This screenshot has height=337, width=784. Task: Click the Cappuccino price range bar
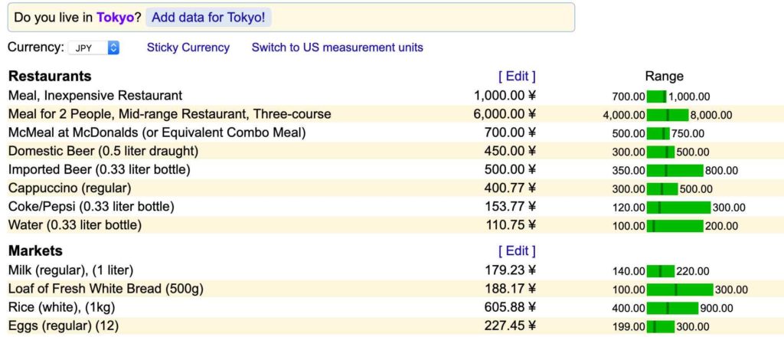(662, 189)
